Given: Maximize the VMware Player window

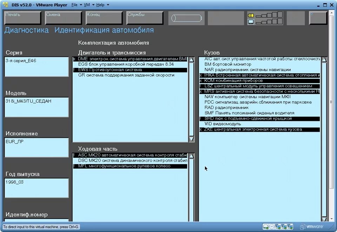Looking at the screenshot, I should (x=325, y=5).
